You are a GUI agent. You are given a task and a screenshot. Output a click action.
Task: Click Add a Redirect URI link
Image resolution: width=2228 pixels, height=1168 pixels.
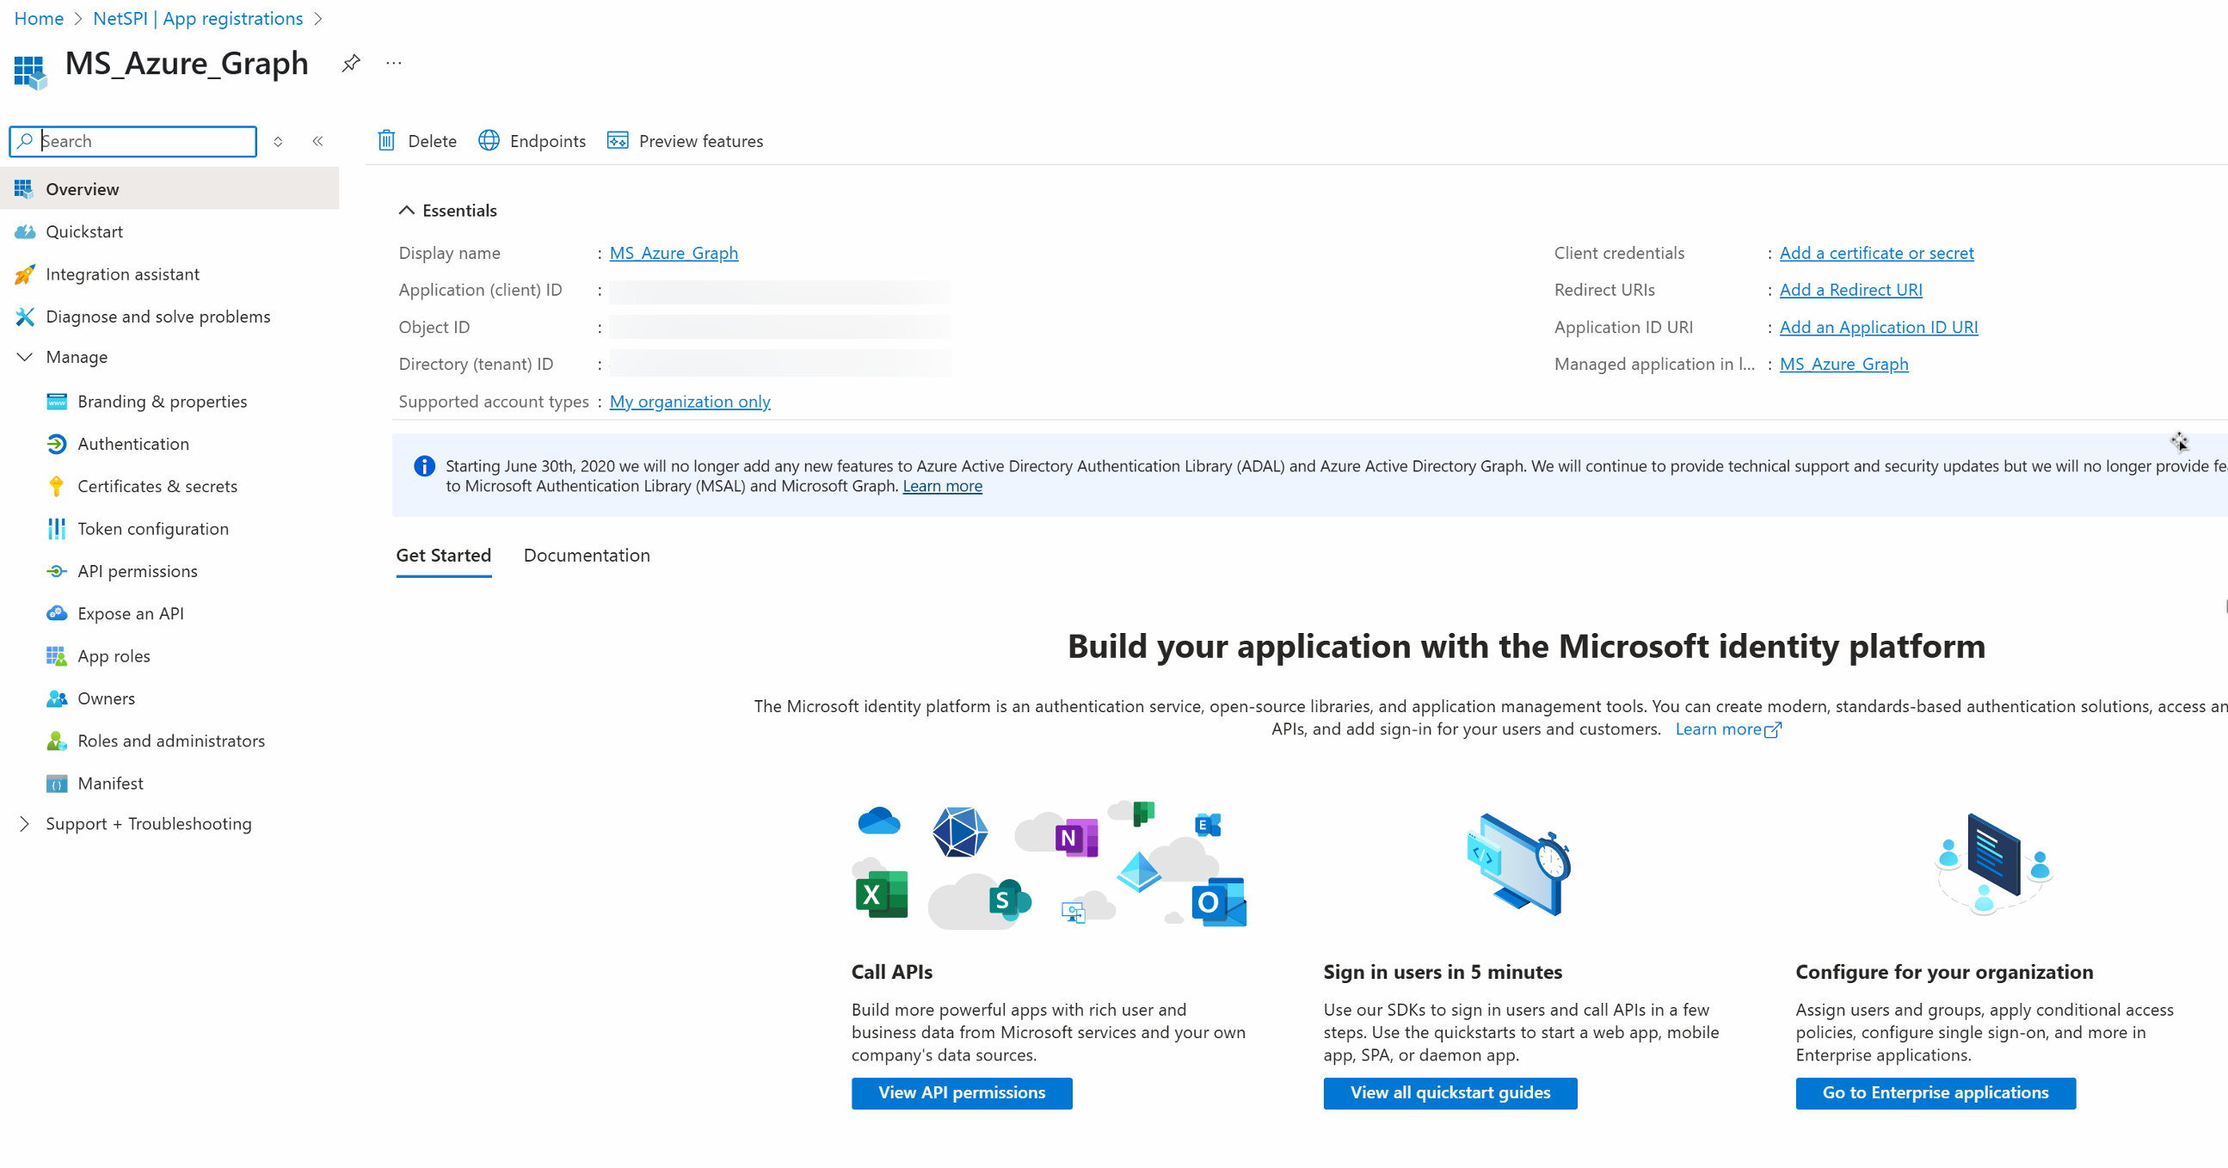tap(1850, 290)
